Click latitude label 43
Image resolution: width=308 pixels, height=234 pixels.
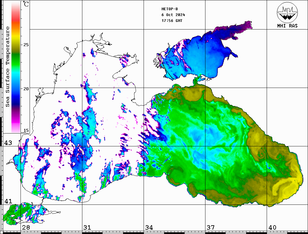[x=8, y=143]
